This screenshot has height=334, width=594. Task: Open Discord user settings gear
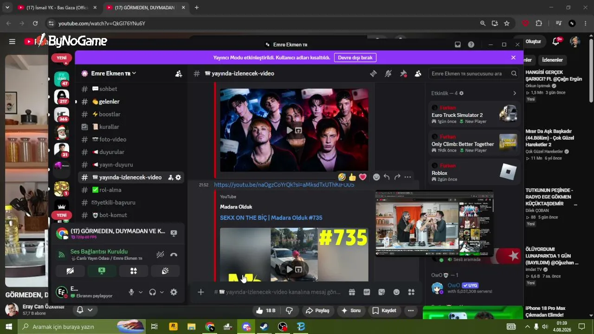pyautogui.click(x=174, y=292)
